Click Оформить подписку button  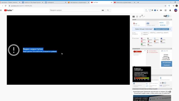161,29
